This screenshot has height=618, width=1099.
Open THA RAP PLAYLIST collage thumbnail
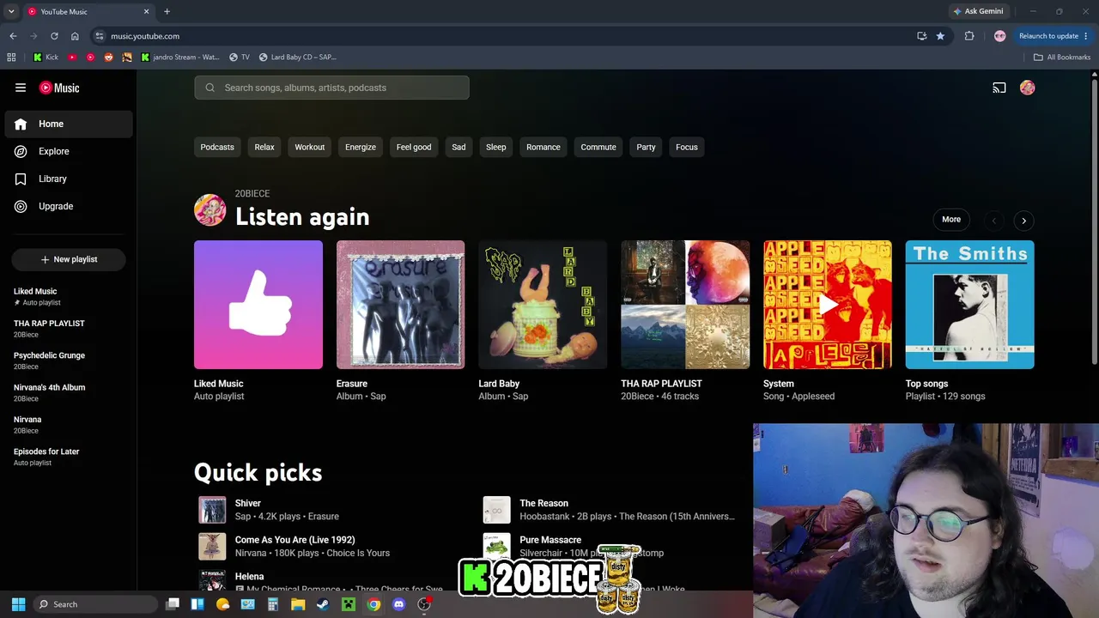click(685, 305)
